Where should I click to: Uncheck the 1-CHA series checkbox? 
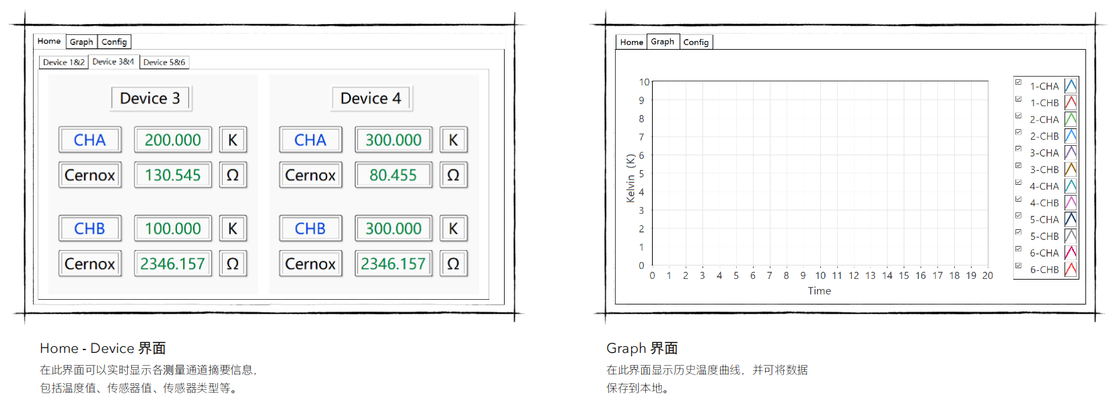1018,83
